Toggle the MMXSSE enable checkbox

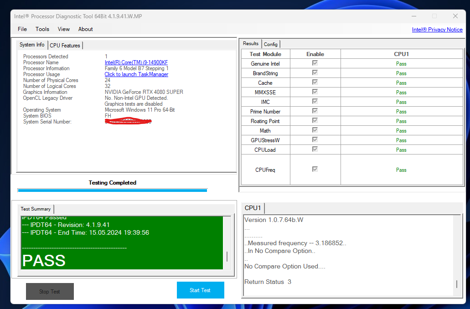coord(315,92)
